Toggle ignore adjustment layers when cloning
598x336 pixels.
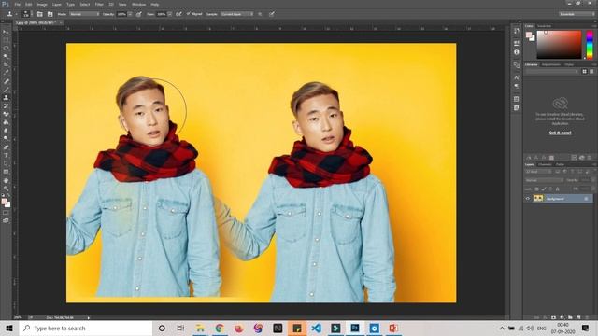pos(260,14)
